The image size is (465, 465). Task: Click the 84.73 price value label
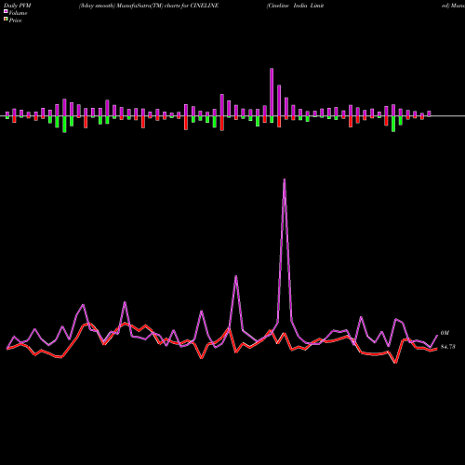pyautogui.click(x=448, y=347)
